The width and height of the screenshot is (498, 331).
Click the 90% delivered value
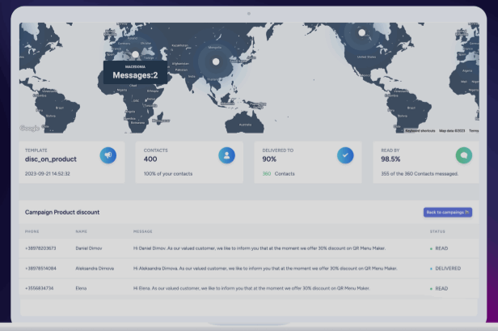269,159
